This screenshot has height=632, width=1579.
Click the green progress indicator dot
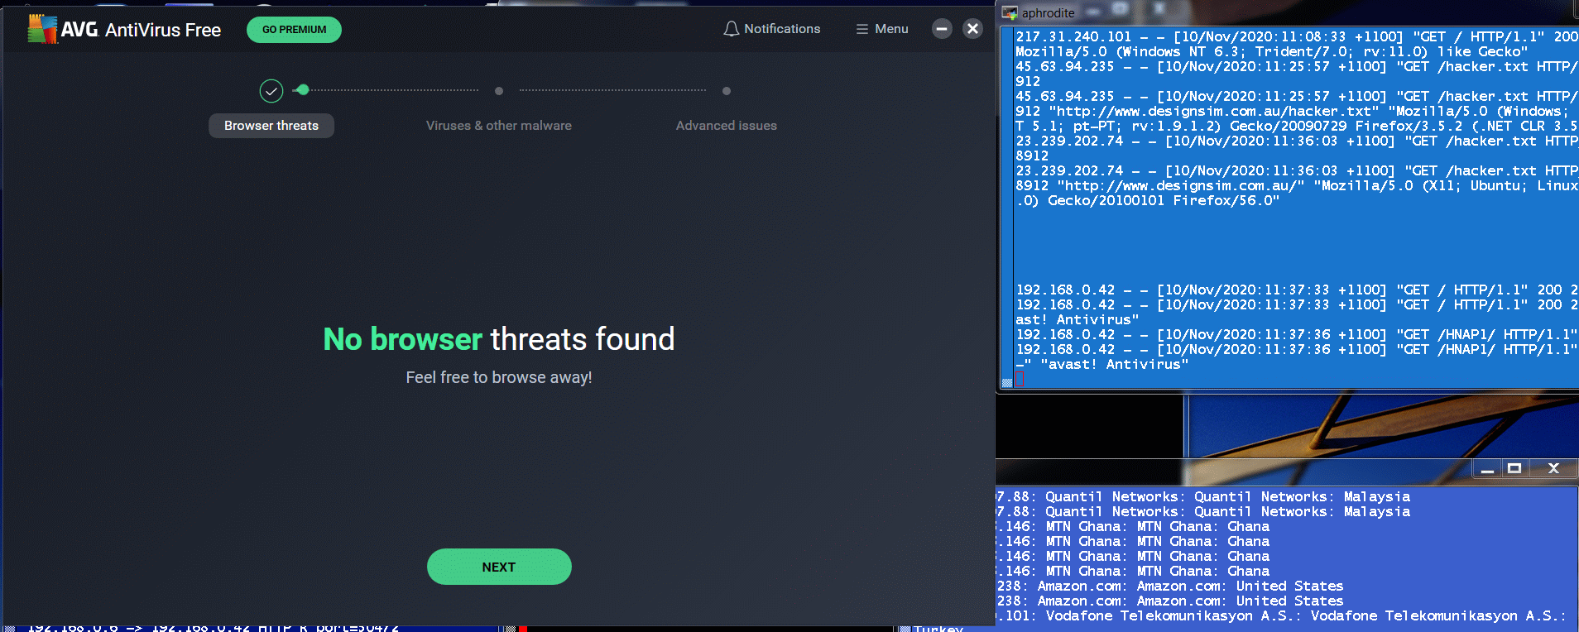tap(303, 90)
